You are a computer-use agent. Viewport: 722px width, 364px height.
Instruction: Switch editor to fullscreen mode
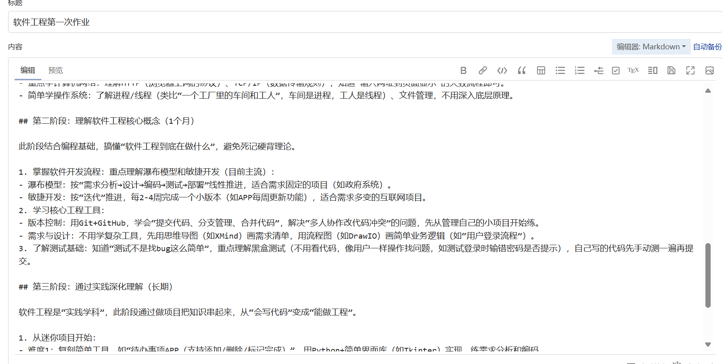[x=690, y=70]
